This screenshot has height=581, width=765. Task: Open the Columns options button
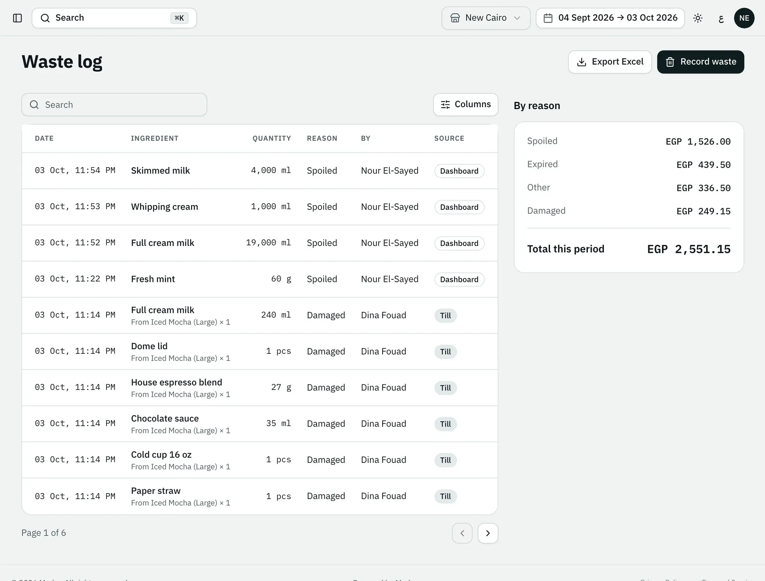pos(466,104)
